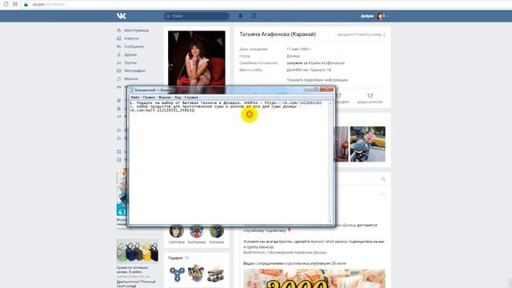The height and width of the screenshot is (288, 512).
Task: Click the Notepad title bar document icon
Action: point(131,90)
